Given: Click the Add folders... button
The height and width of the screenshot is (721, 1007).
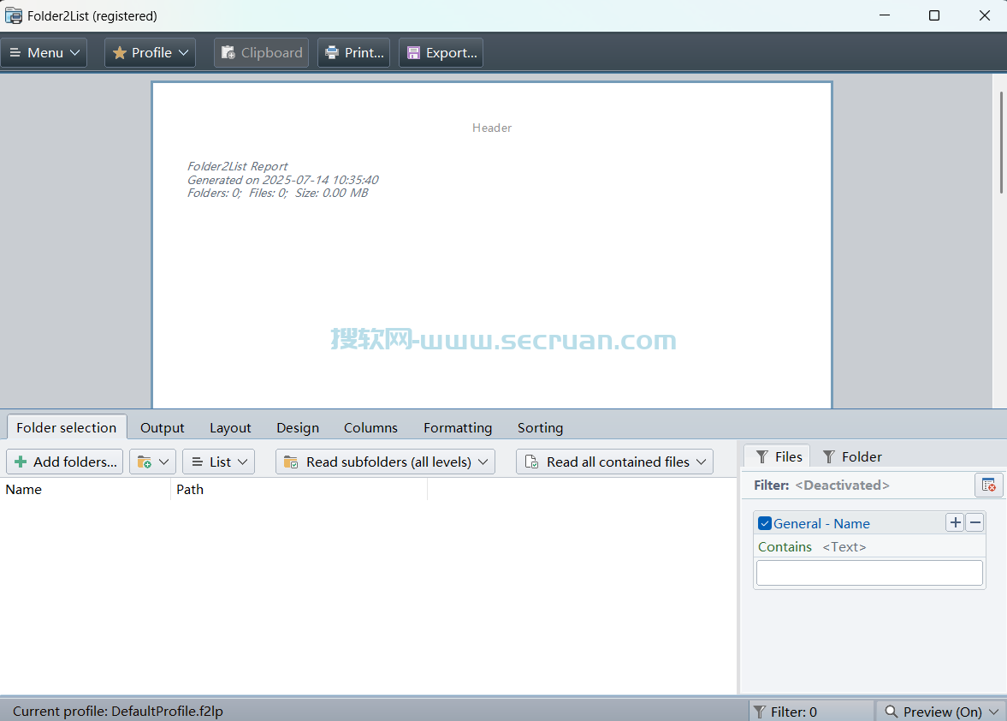Looking at the screenshot, I should pos(65,462).
